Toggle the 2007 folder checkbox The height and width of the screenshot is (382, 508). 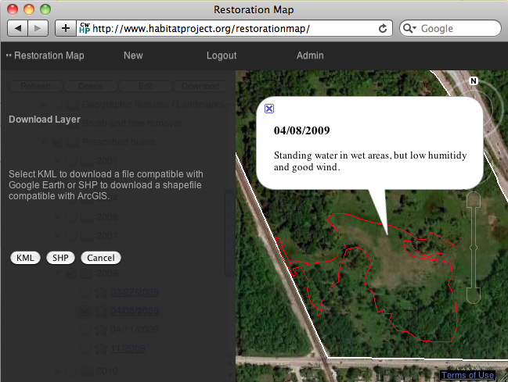click(x=71, y=236)
